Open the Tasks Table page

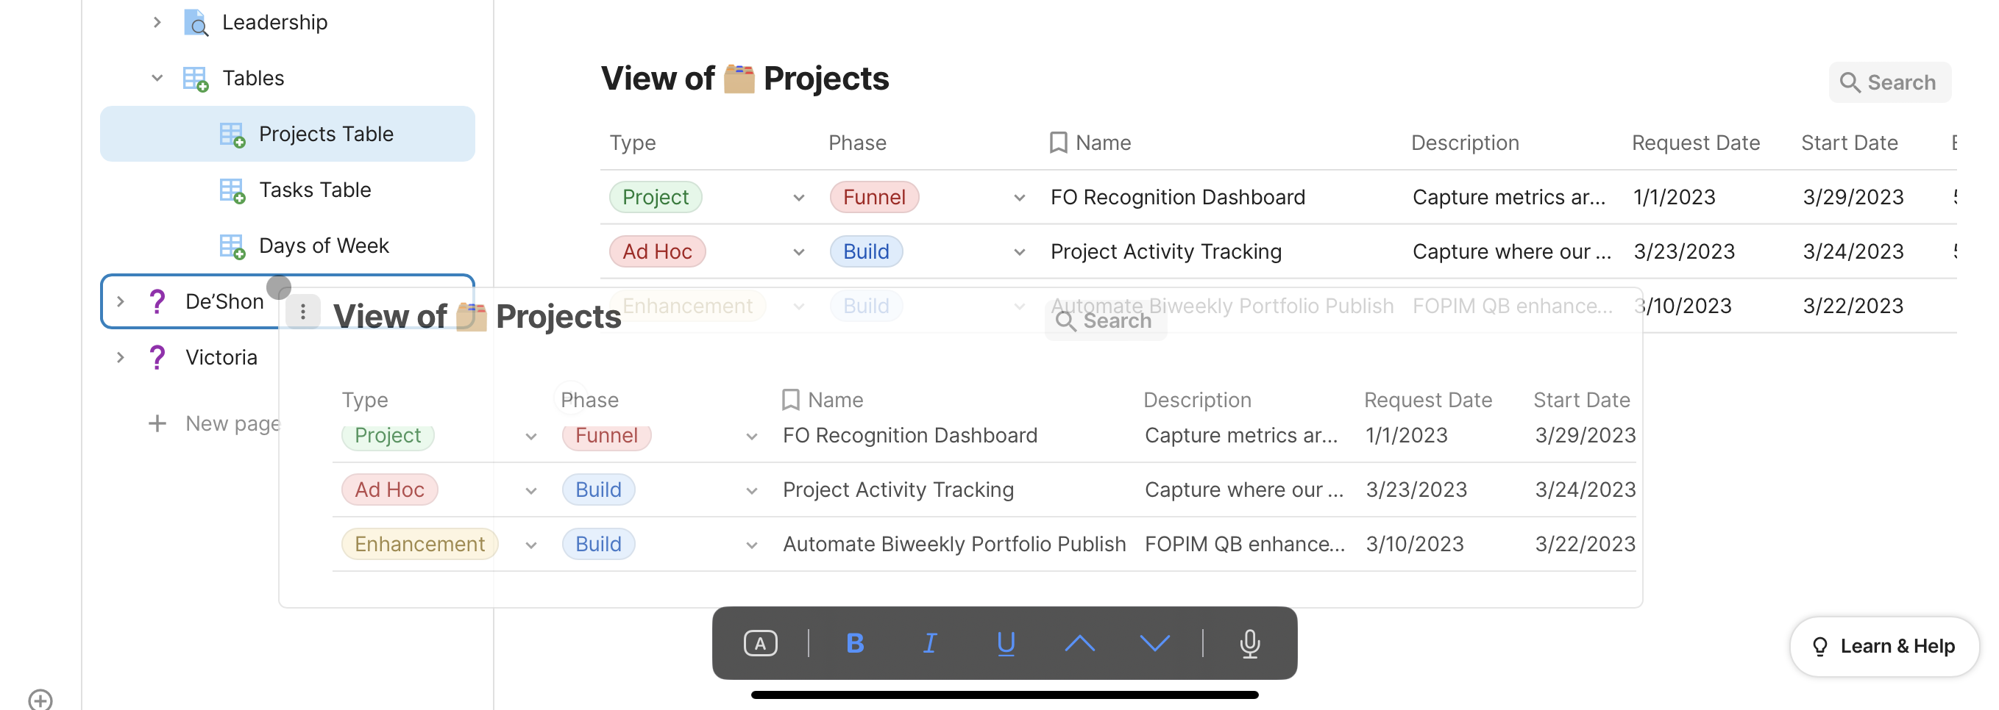pyautogui.click(x=314, y=190)
